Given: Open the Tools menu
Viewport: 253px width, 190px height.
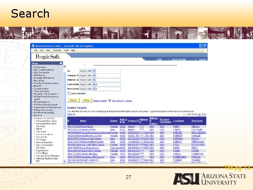Looking at the screenshot, I should (66, 50).
